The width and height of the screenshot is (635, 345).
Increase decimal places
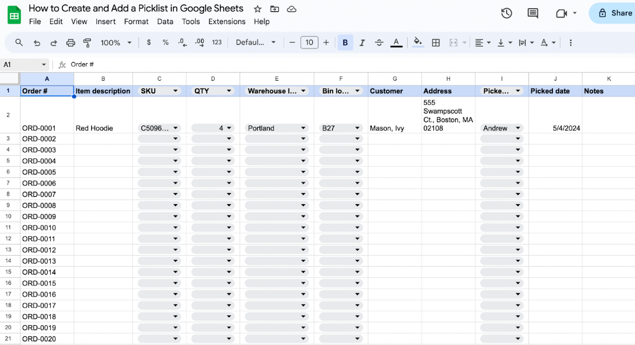tap(200, 43)
